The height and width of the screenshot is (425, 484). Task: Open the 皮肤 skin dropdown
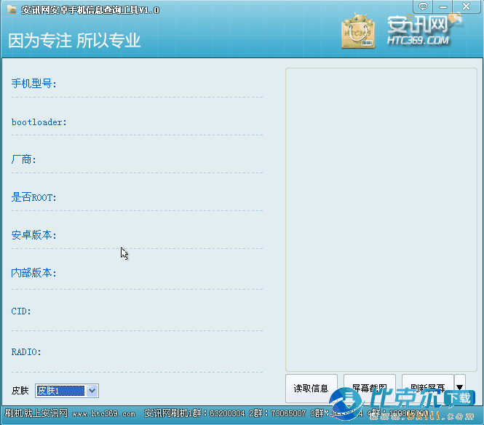(x=92, y=391)
